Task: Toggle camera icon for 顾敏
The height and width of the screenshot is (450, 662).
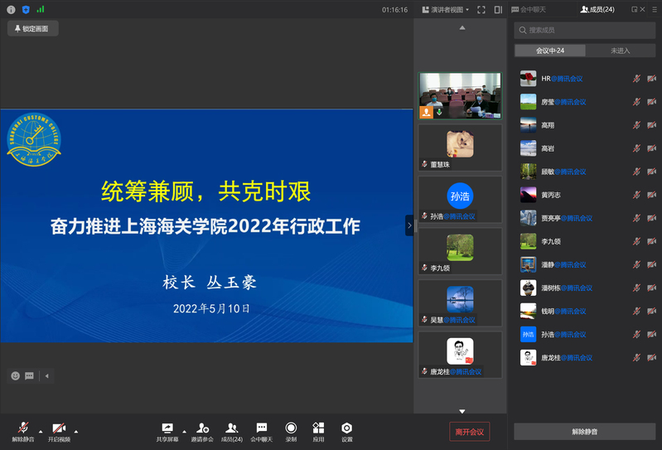Action: tap(652, 172)
